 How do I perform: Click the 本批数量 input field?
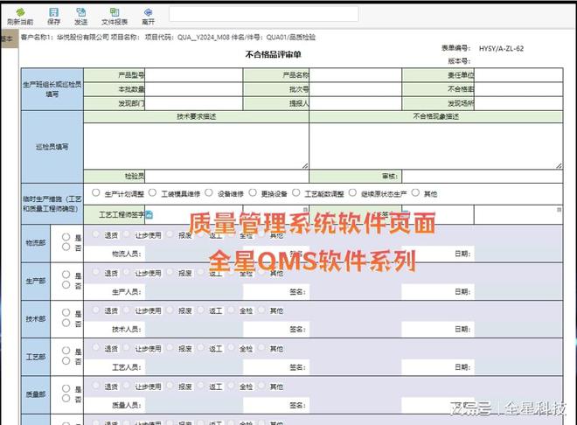tap(193, 89)
